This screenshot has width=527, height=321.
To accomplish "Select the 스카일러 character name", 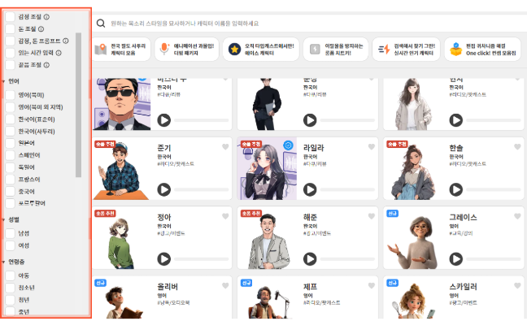I will 463,286.
